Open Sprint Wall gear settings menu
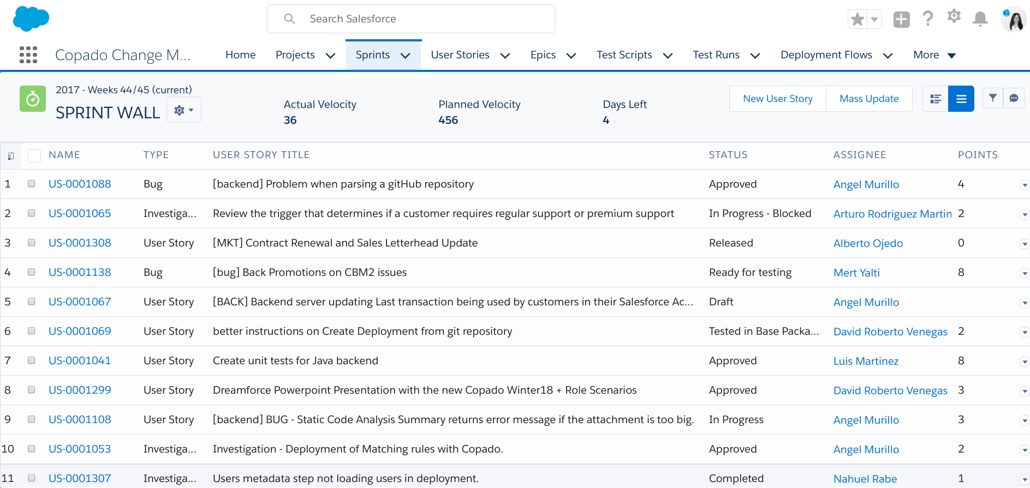The height and width of the screenshot is (488, 1030). point(184,110)
